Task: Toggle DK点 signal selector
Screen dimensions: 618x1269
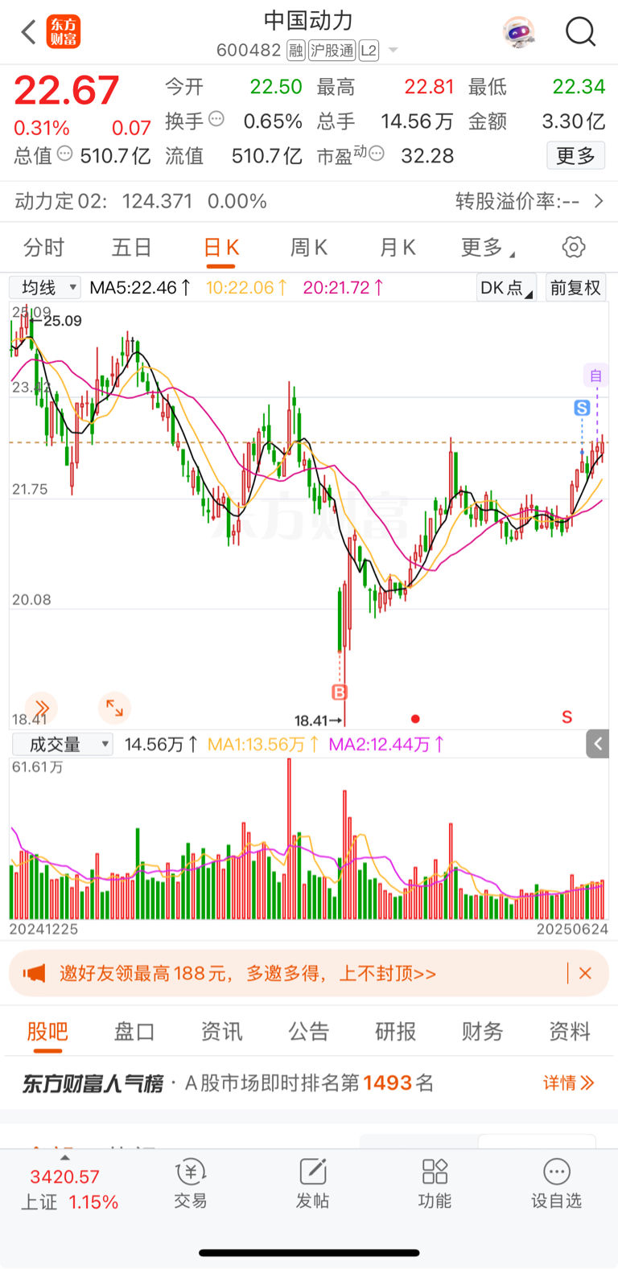Action: tap(506, 288)
